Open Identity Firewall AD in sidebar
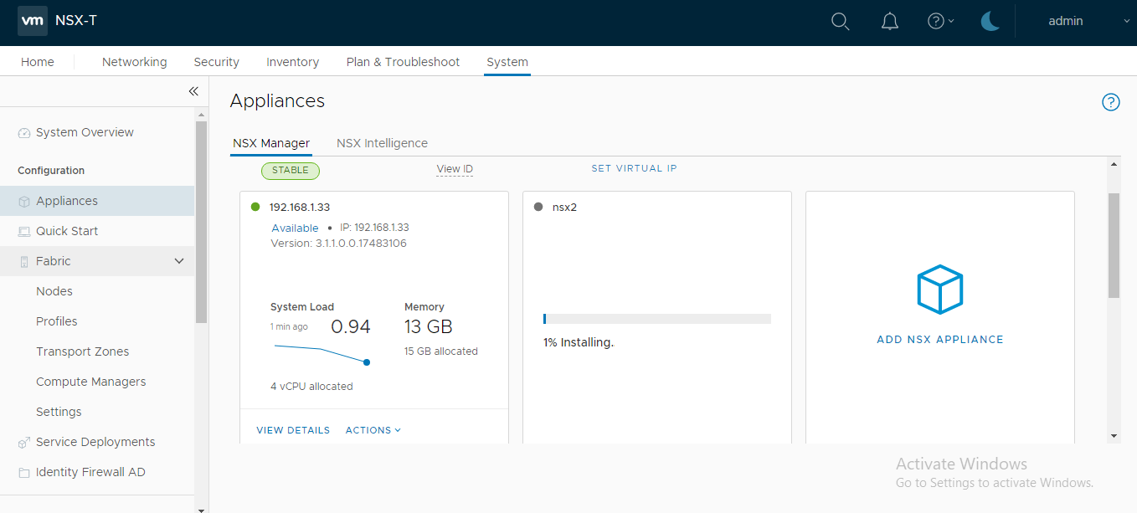This screenshot has height=513, width=1137. pos(90,472)
